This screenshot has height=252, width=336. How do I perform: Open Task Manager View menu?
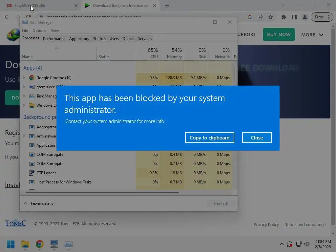tap(55, 31)
